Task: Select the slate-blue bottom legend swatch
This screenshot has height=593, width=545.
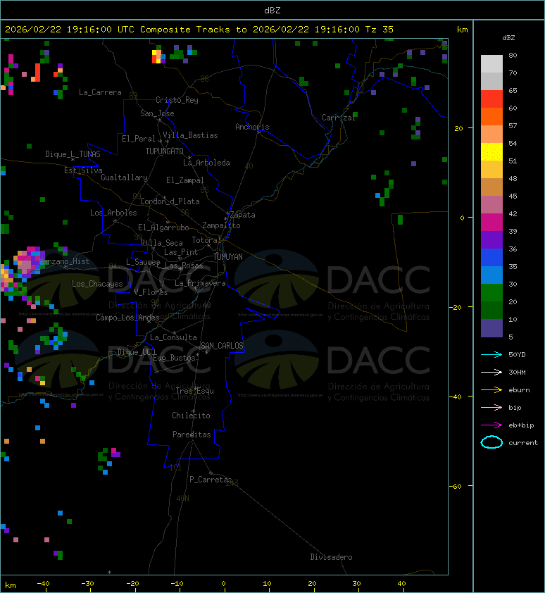Action: point(491,328)
